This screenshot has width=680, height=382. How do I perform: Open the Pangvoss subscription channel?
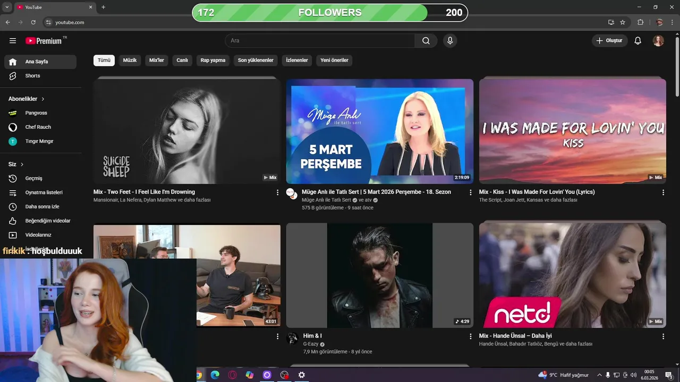[x=40, y=113]
